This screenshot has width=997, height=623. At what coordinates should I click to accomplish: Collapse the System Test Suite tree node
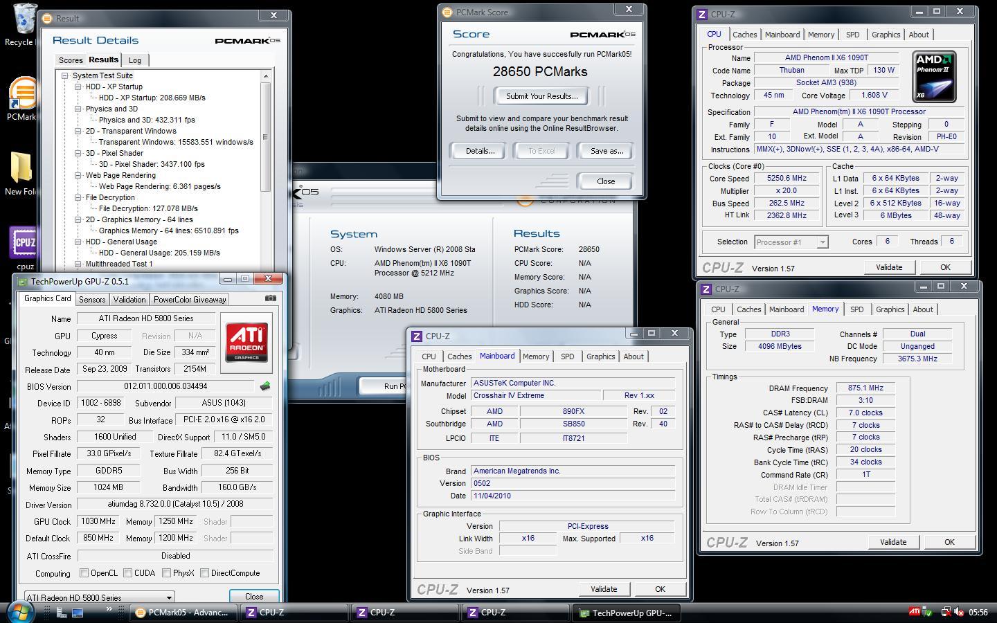pos(65,76)
